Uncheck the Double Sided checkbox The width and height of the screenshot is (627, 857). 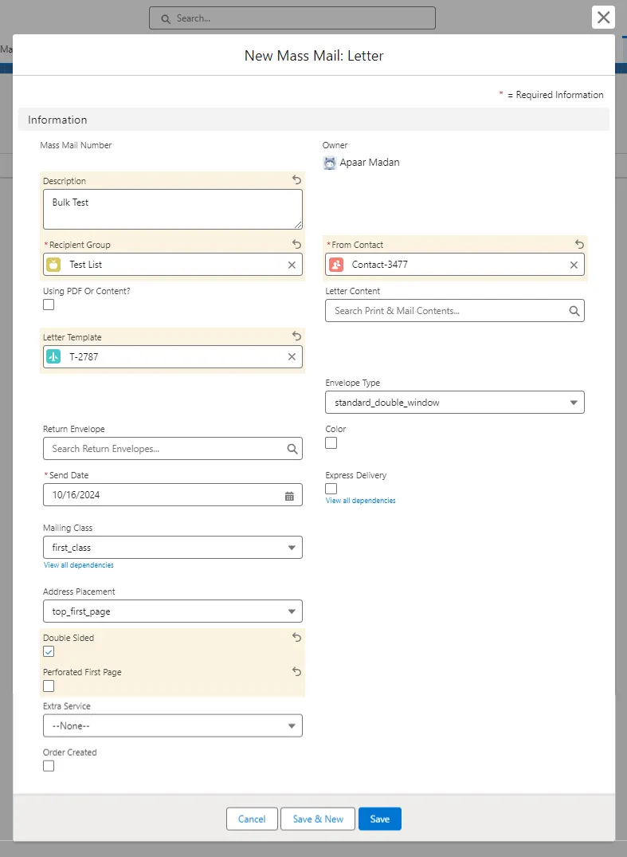click(49, 652)
